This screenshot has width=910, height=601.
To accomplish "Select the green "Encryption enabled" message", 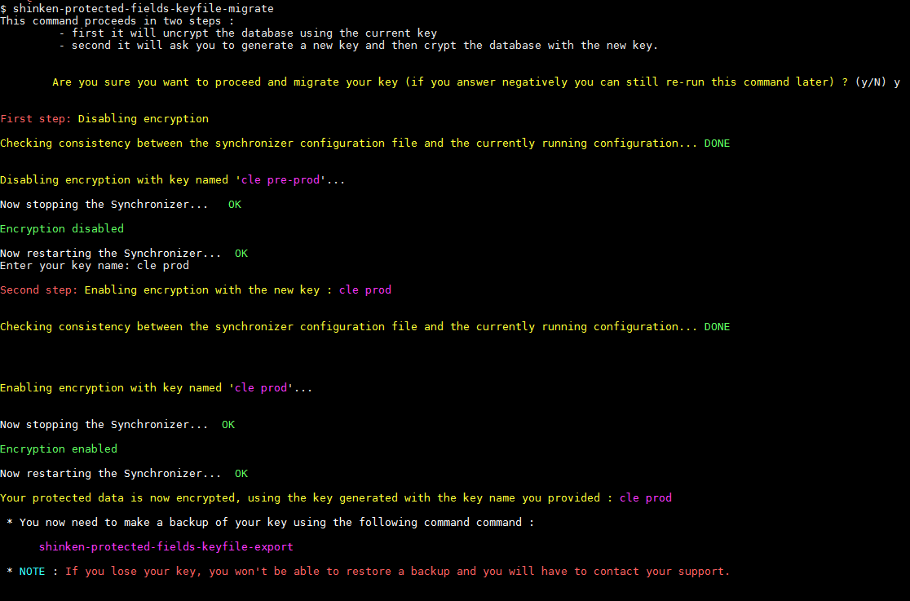I will click(59, 449).
